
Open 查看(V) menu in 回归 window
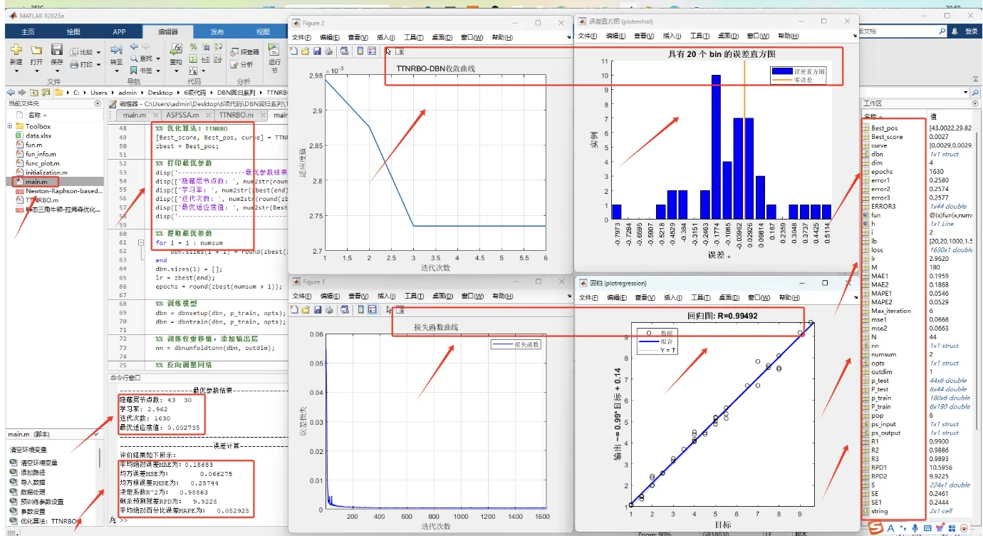point(644,297)
